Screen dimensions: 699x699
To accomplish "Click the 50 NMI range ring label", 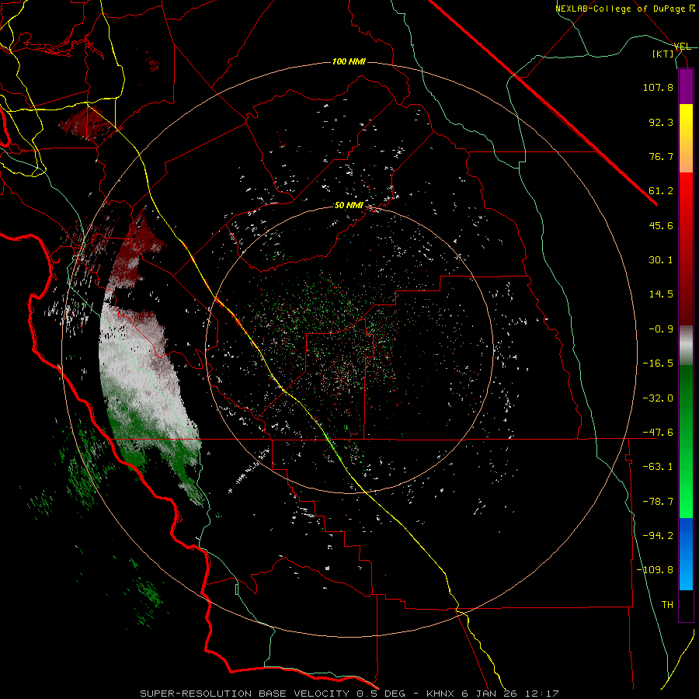I will pos(349,206).
